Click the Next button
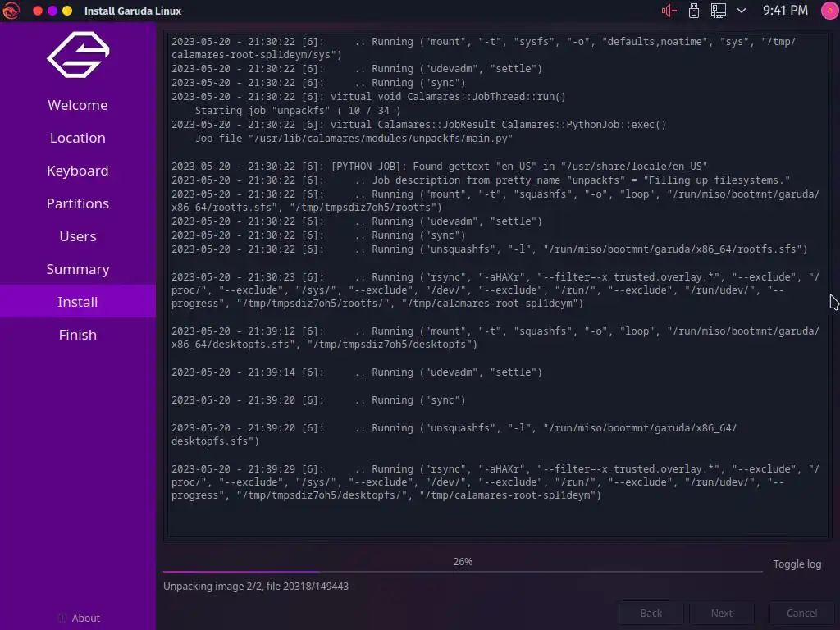The image size is (840, 630). tap(722, 614)
